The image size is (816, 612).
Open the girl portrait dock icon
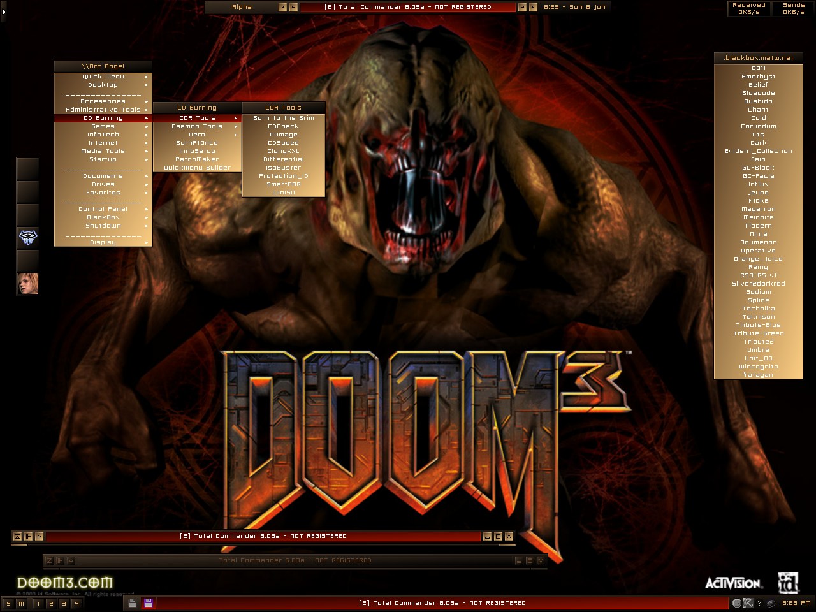pyautogui.click(x=28, y=284)
